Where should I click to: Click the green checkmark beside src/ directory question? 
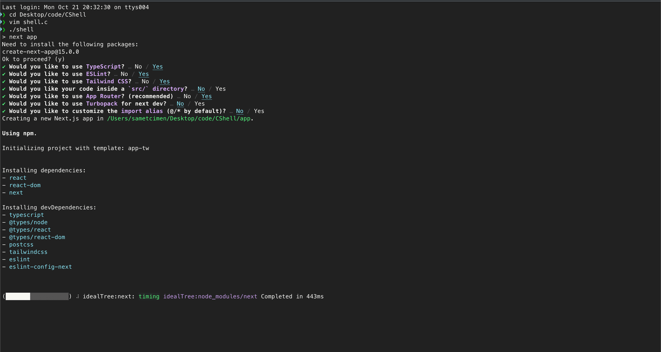pyautogui.click(x=4, y=89)
